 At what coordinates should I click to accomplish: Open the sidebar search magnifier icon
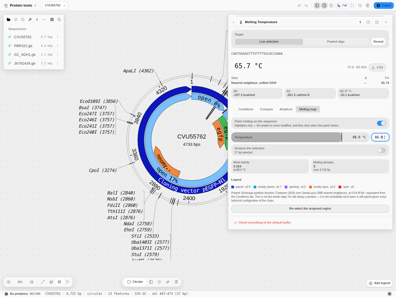23,20
